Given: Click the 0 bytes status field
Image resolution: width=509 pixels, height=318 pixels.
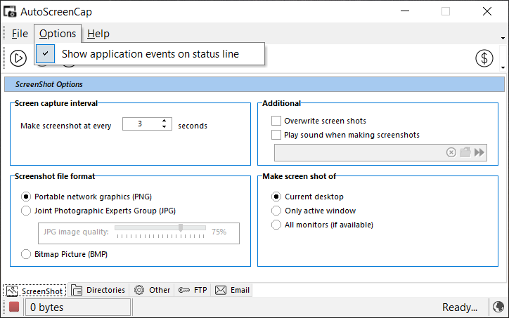Looking at the screenshot, I should tap(78, 307).
